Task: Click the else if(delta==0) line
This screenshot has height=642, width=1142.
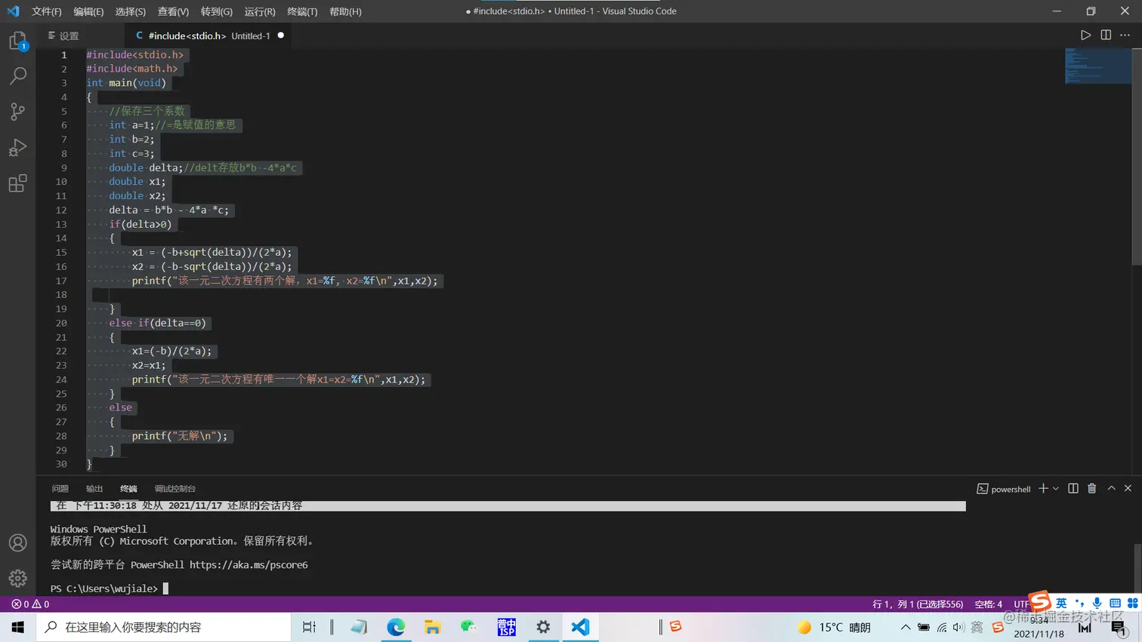Action: 157,323
